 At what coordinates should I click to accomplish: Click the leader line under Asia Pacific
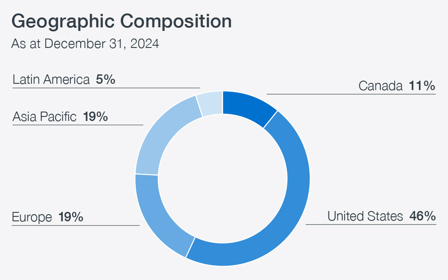click(x=78, y=125)
